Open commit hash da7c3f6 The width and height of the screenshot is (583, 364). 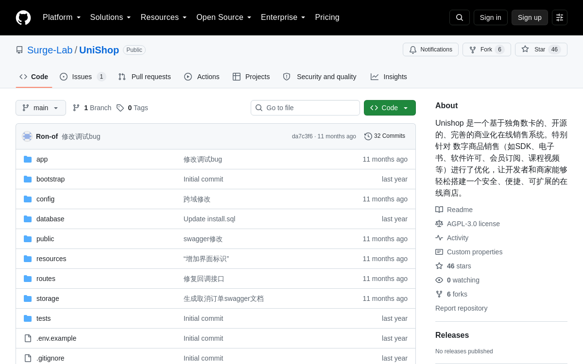[302, 136]
